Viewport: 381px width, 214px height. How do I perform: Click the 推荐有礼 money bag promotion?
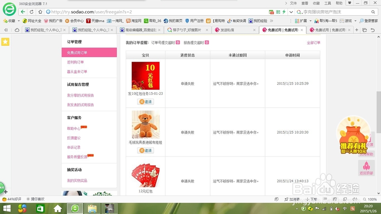tap(354, 135)
